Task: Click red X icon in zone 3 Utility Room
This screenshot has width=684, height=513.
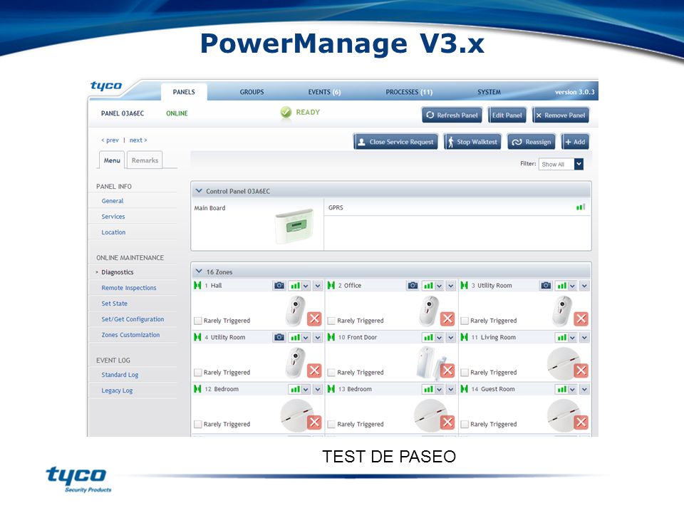Action: coord(581,319)
